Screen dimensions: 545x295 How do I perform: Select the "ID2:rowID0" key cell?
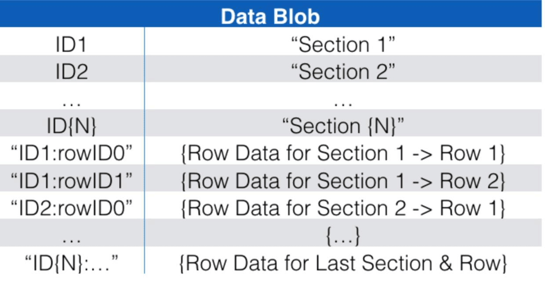[71, 208]
